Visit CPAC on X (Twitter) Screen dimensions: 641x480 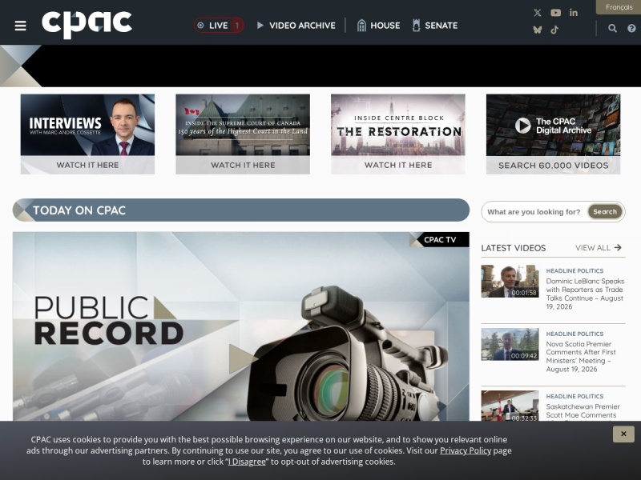[537, 13]
